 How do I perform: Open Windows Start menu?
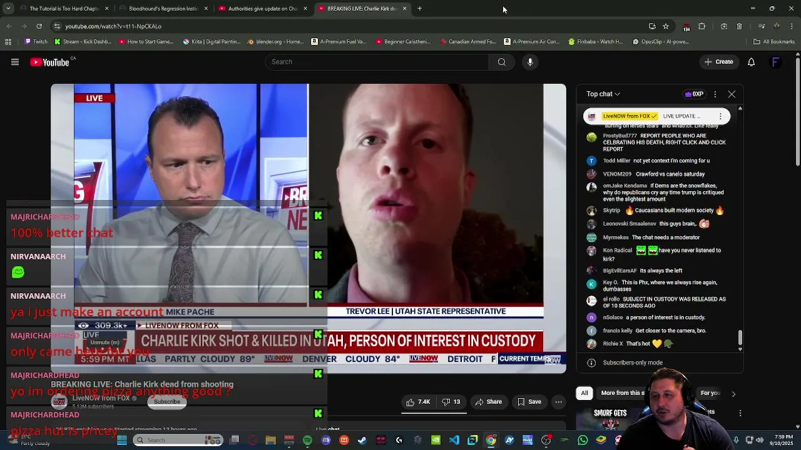122,440
